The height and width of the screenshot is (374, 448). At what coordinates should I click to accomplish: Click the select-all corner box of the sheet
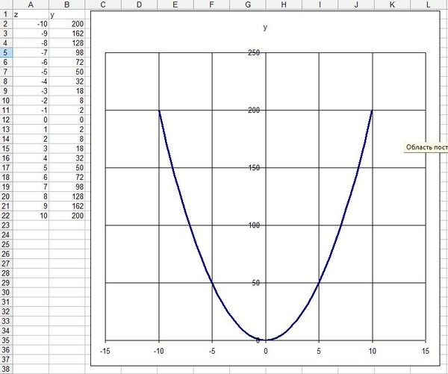tap(6, 4)
